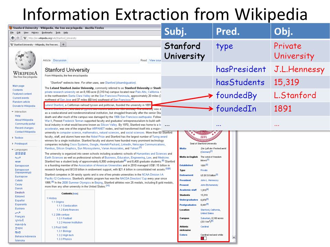330x247 pixels.
Task: Click the hasPresident cell in table
Action: click(241, 69)
